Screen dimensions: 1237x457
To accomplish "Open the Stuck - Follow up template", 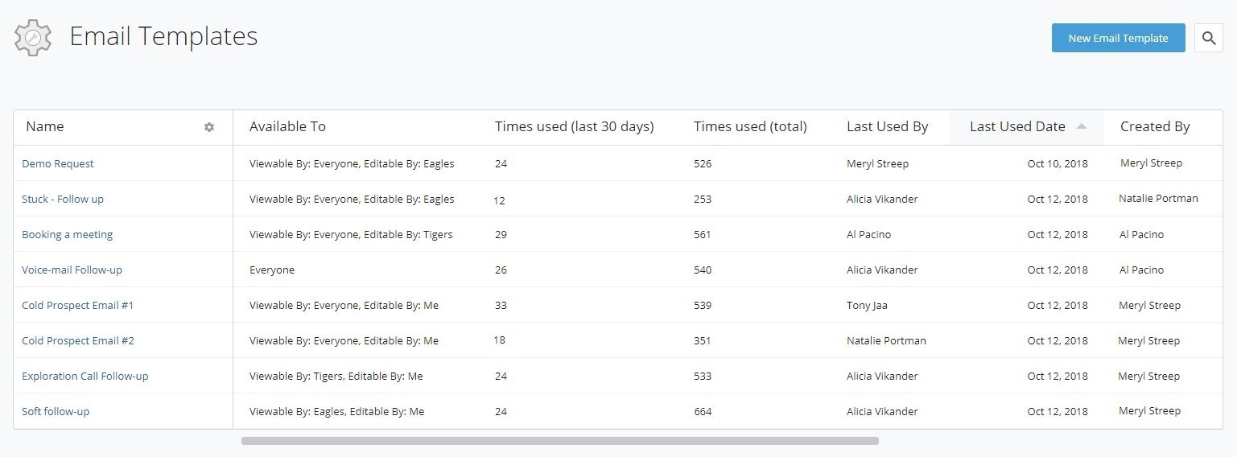I will coord(63,199).
